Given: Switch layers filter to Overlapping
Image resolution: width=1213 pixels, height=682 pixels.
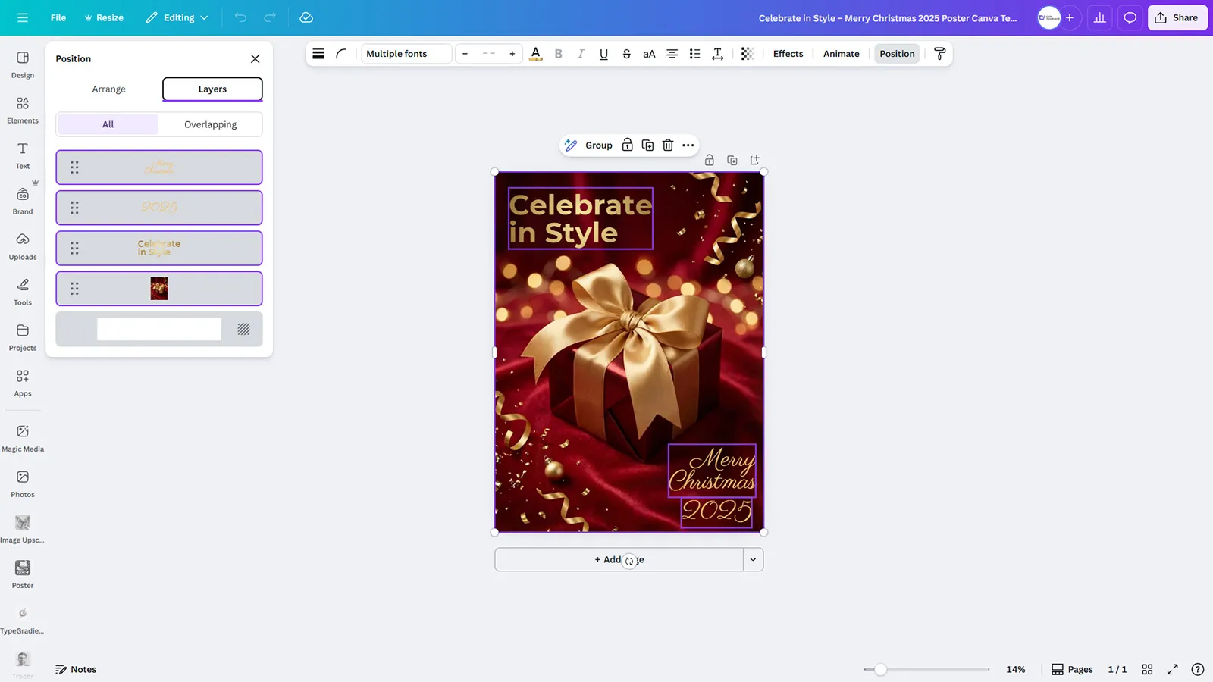Looking at the screenshot, I should coord(210,124).
